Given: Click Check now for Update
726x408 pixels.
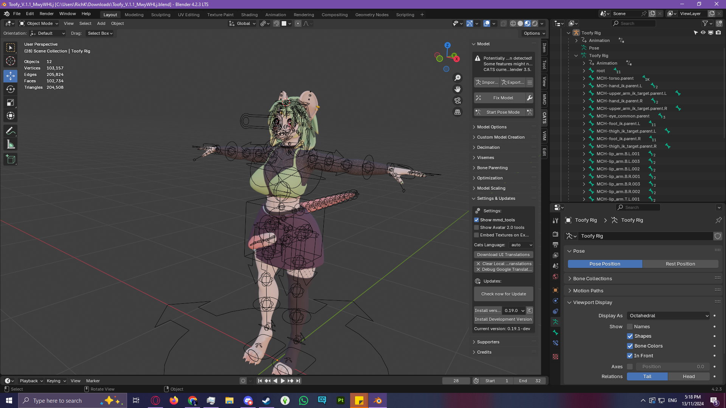Looking at the screenshot, I should tap(504, 294).
